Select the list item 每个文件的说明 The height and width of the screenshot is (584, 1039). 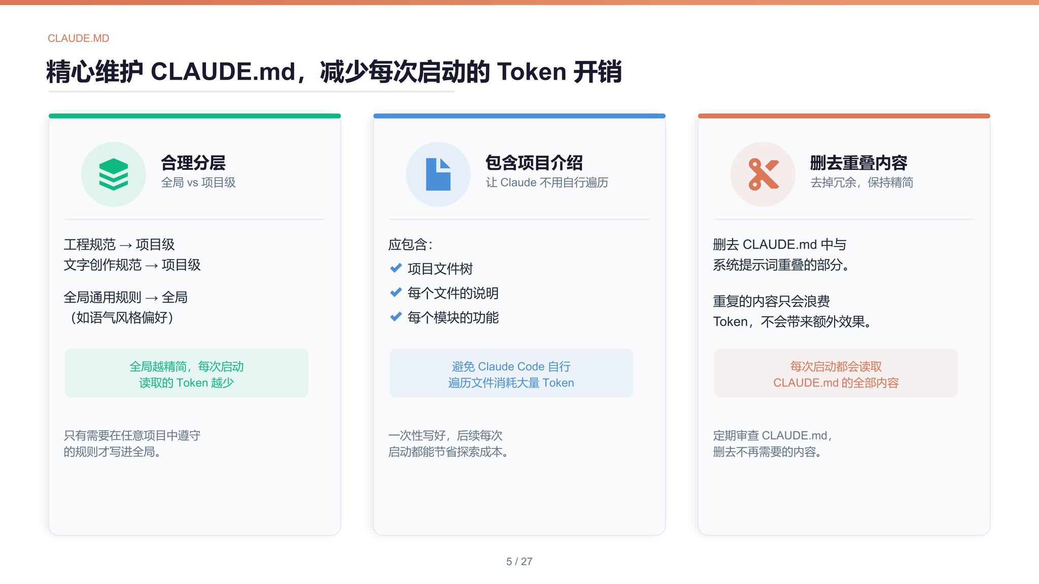[x=453, y=293]
